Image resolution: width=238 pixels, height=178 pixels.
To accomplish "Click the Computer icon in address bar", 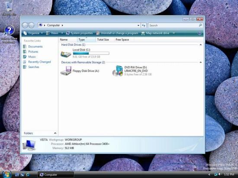I will click(x=40, y=25).
